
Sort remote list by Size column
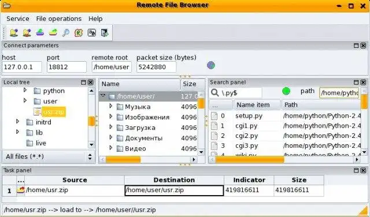pos(193,84)
